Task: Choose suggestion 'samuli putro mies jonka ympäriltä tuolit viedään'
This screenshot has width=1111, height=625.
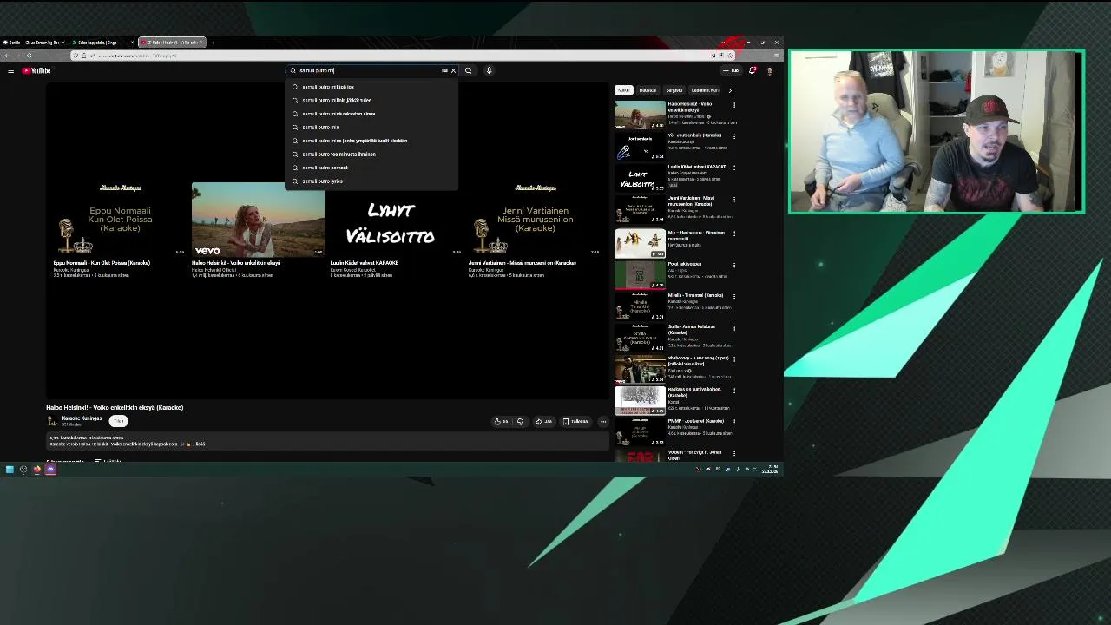Action: coord(371,141)
